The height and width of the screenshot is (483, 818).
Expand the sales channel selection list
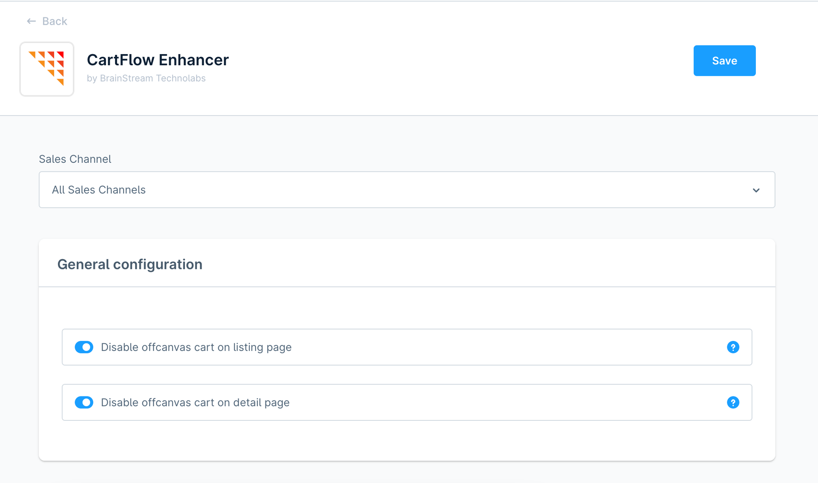[x=407, y=190]
